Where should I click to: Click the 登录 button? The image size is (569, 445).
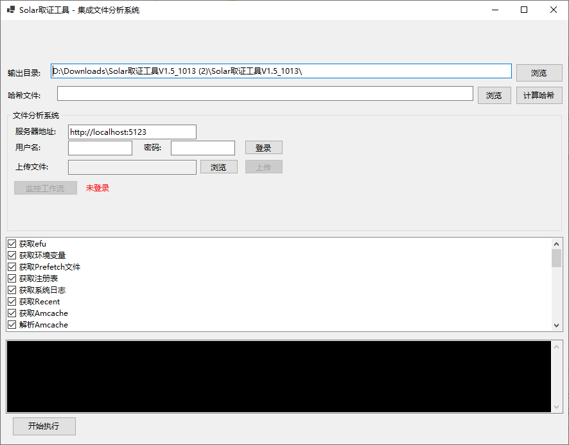coord(263,148)
